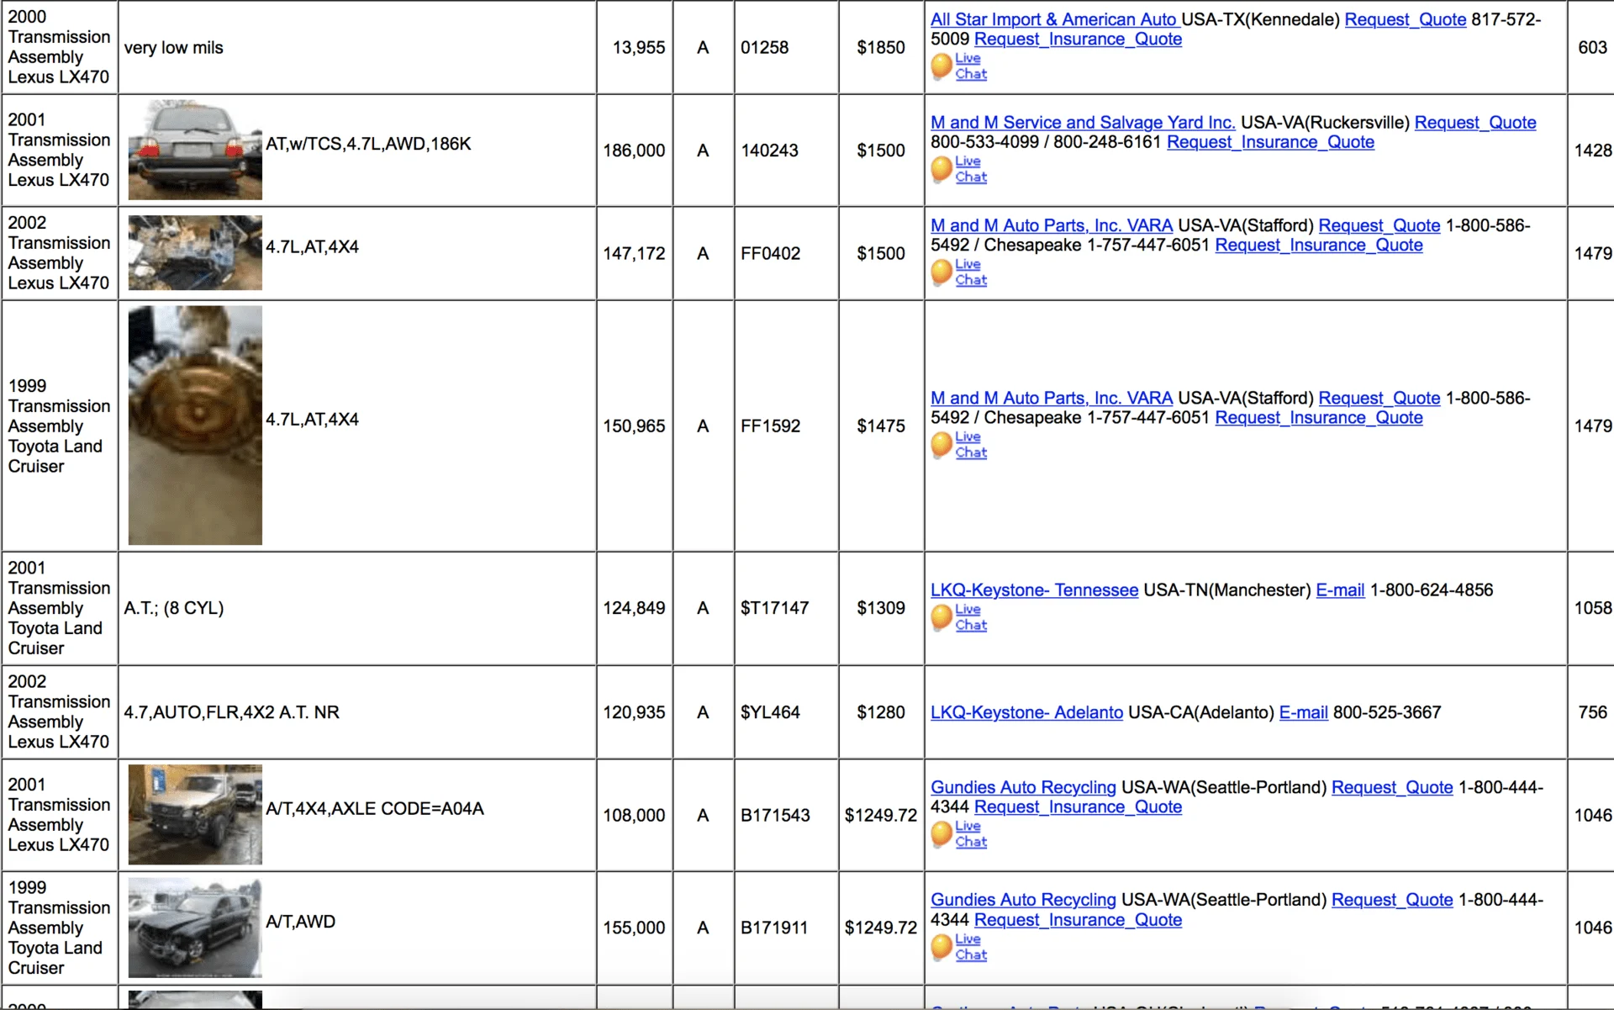Request quote from All Star Import
This screenshot has width=1614, height=1010.
[1406, 19]
